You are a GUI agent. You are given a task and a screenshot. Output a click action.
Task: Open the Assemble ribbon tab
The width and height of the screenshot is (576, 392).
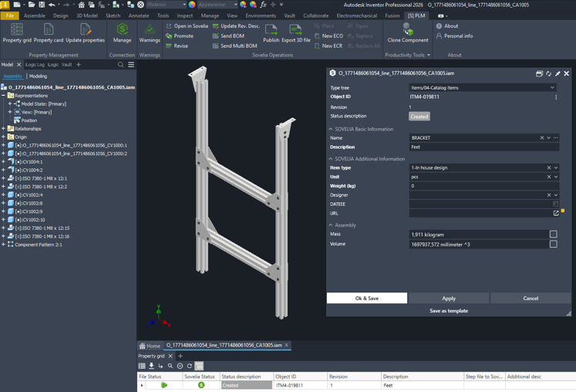click(34, 15)
